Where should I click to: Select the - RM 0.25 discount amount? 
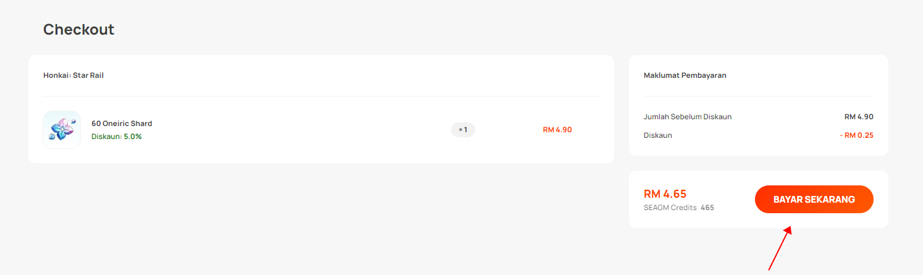857,135
